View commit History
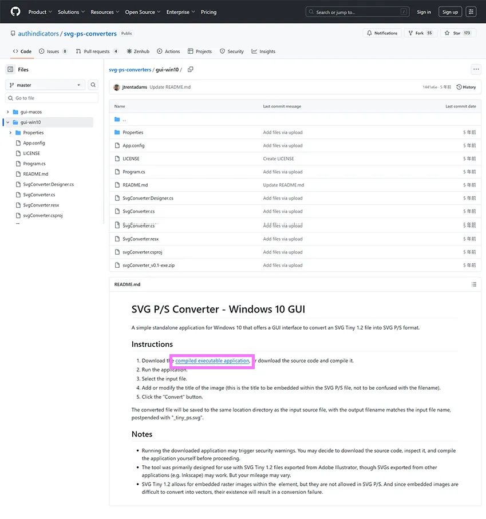Viewport: 486px width, 519px height. coord(466,87)
